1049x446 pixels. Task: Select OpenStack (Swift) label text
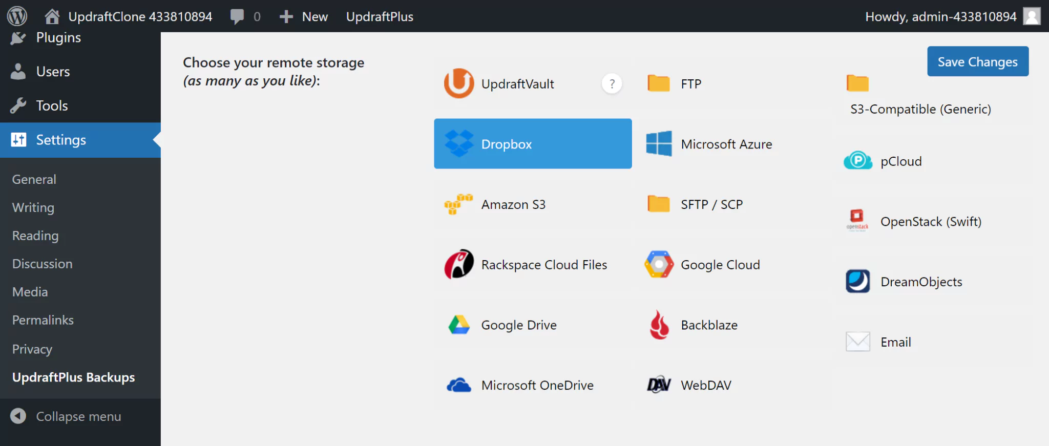tap(931, 222)
